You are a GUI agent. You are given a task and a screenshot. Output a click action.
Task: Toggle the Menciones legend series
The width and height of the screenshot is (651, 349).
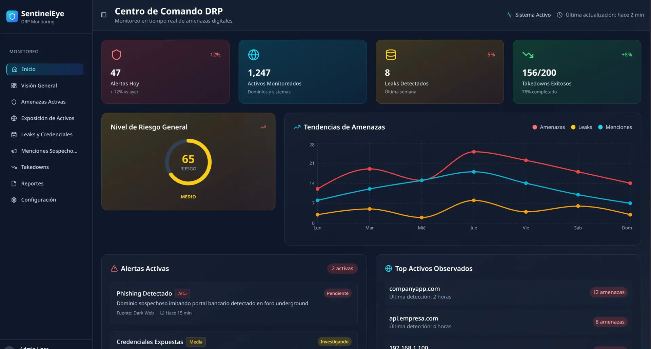pyautogui.click(x=615, y=127)
